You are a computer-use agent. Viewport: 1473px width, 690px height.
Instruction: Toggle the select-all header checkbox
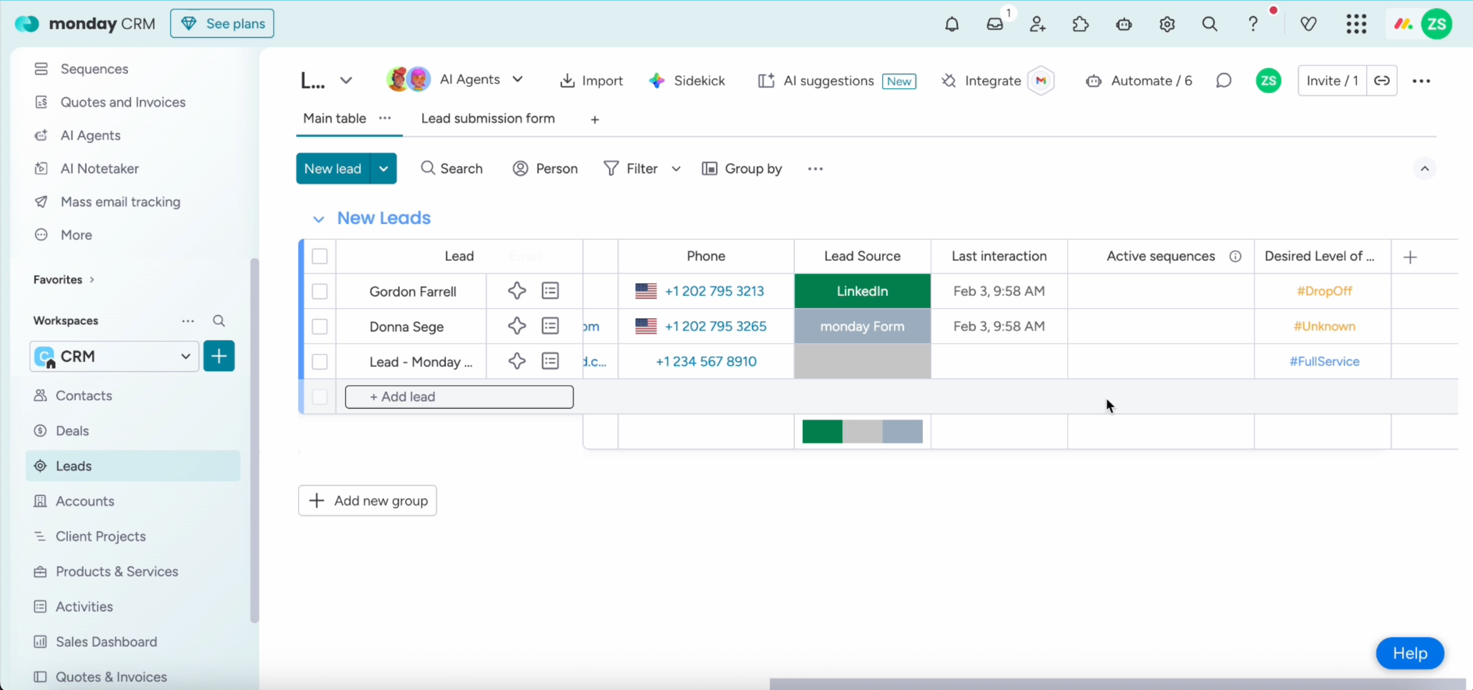[320, 257]
